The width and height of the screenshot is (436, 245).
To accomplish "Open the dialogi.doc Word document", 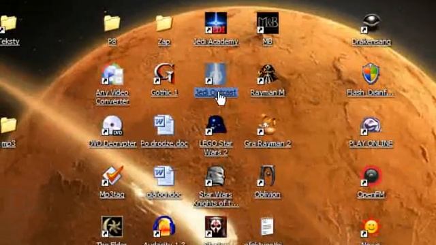I will coord(164,176).
